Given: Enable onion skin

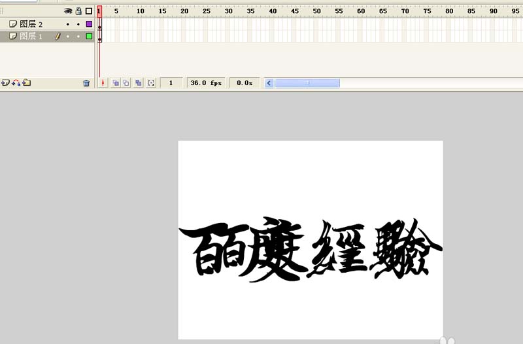Looking at the screenshot, I should 116,83.
